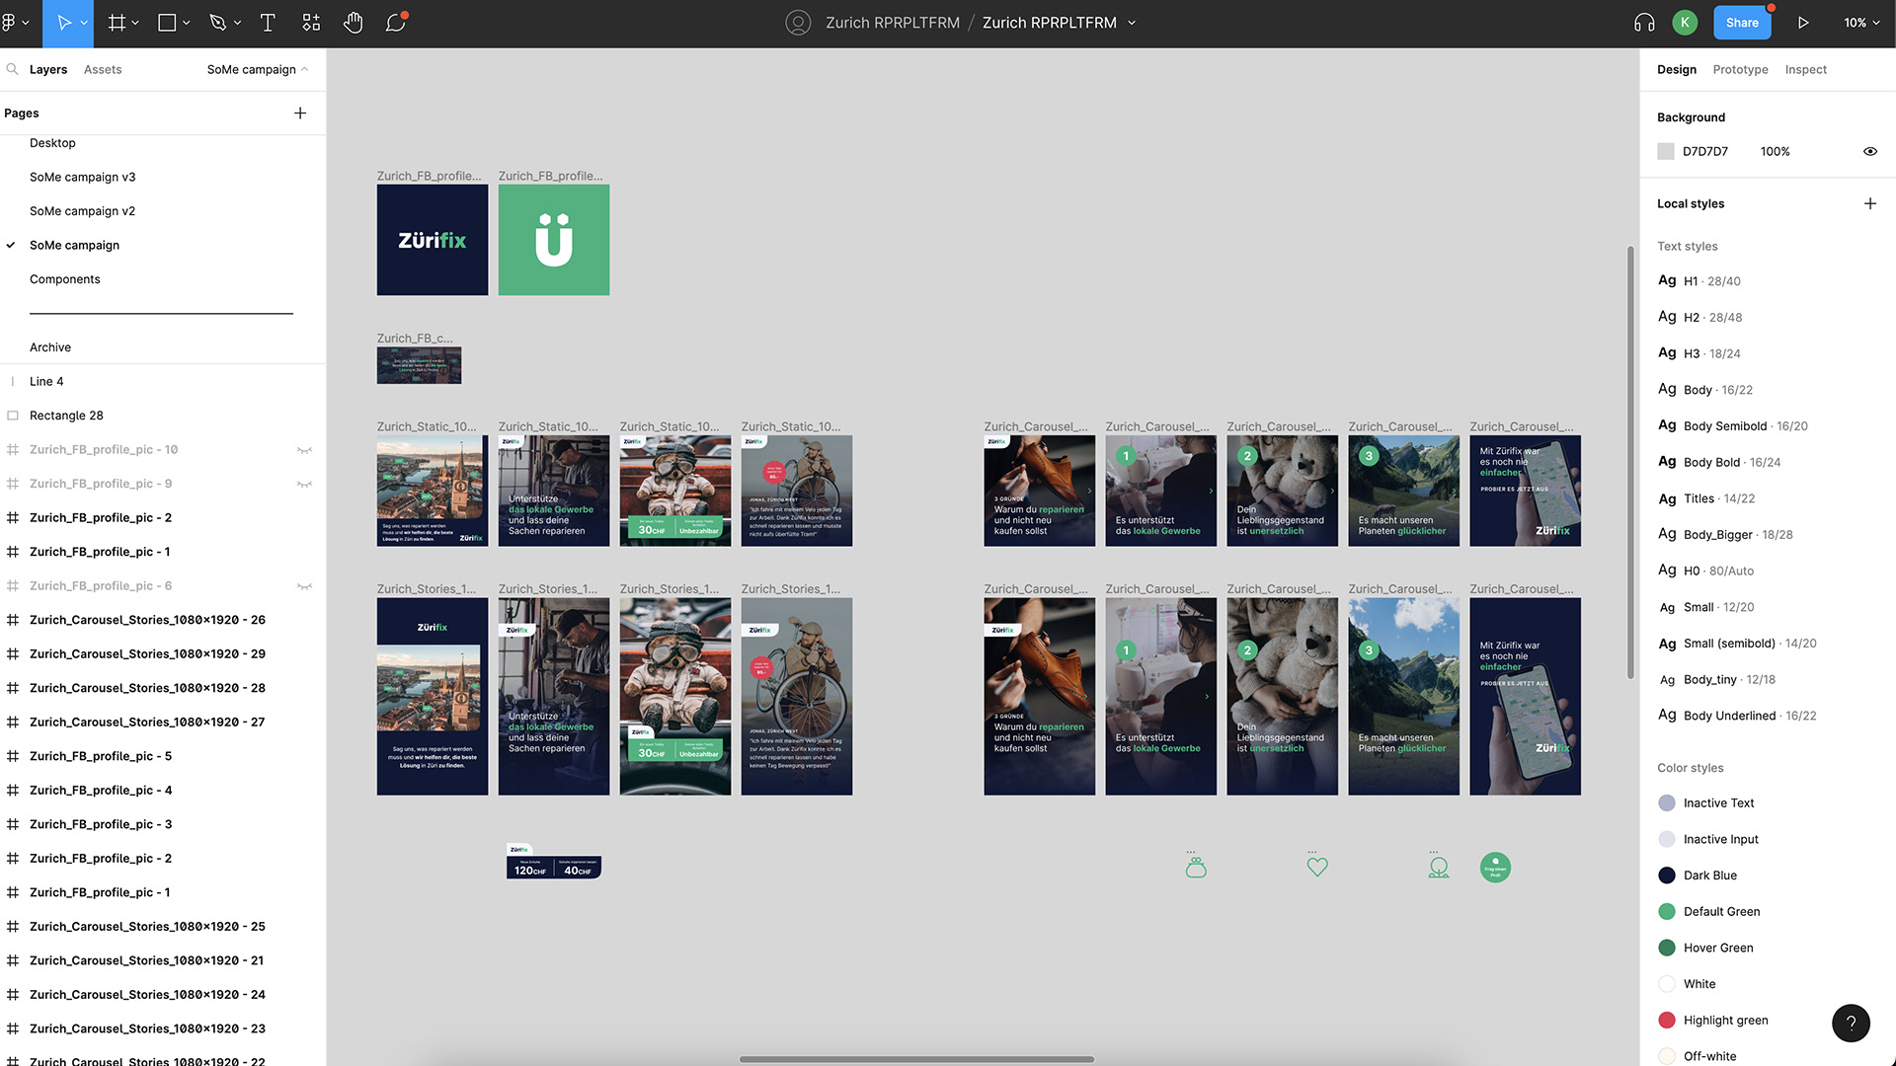Open the Resources components tool
Screen dimensions: 1896x1066
311,23
